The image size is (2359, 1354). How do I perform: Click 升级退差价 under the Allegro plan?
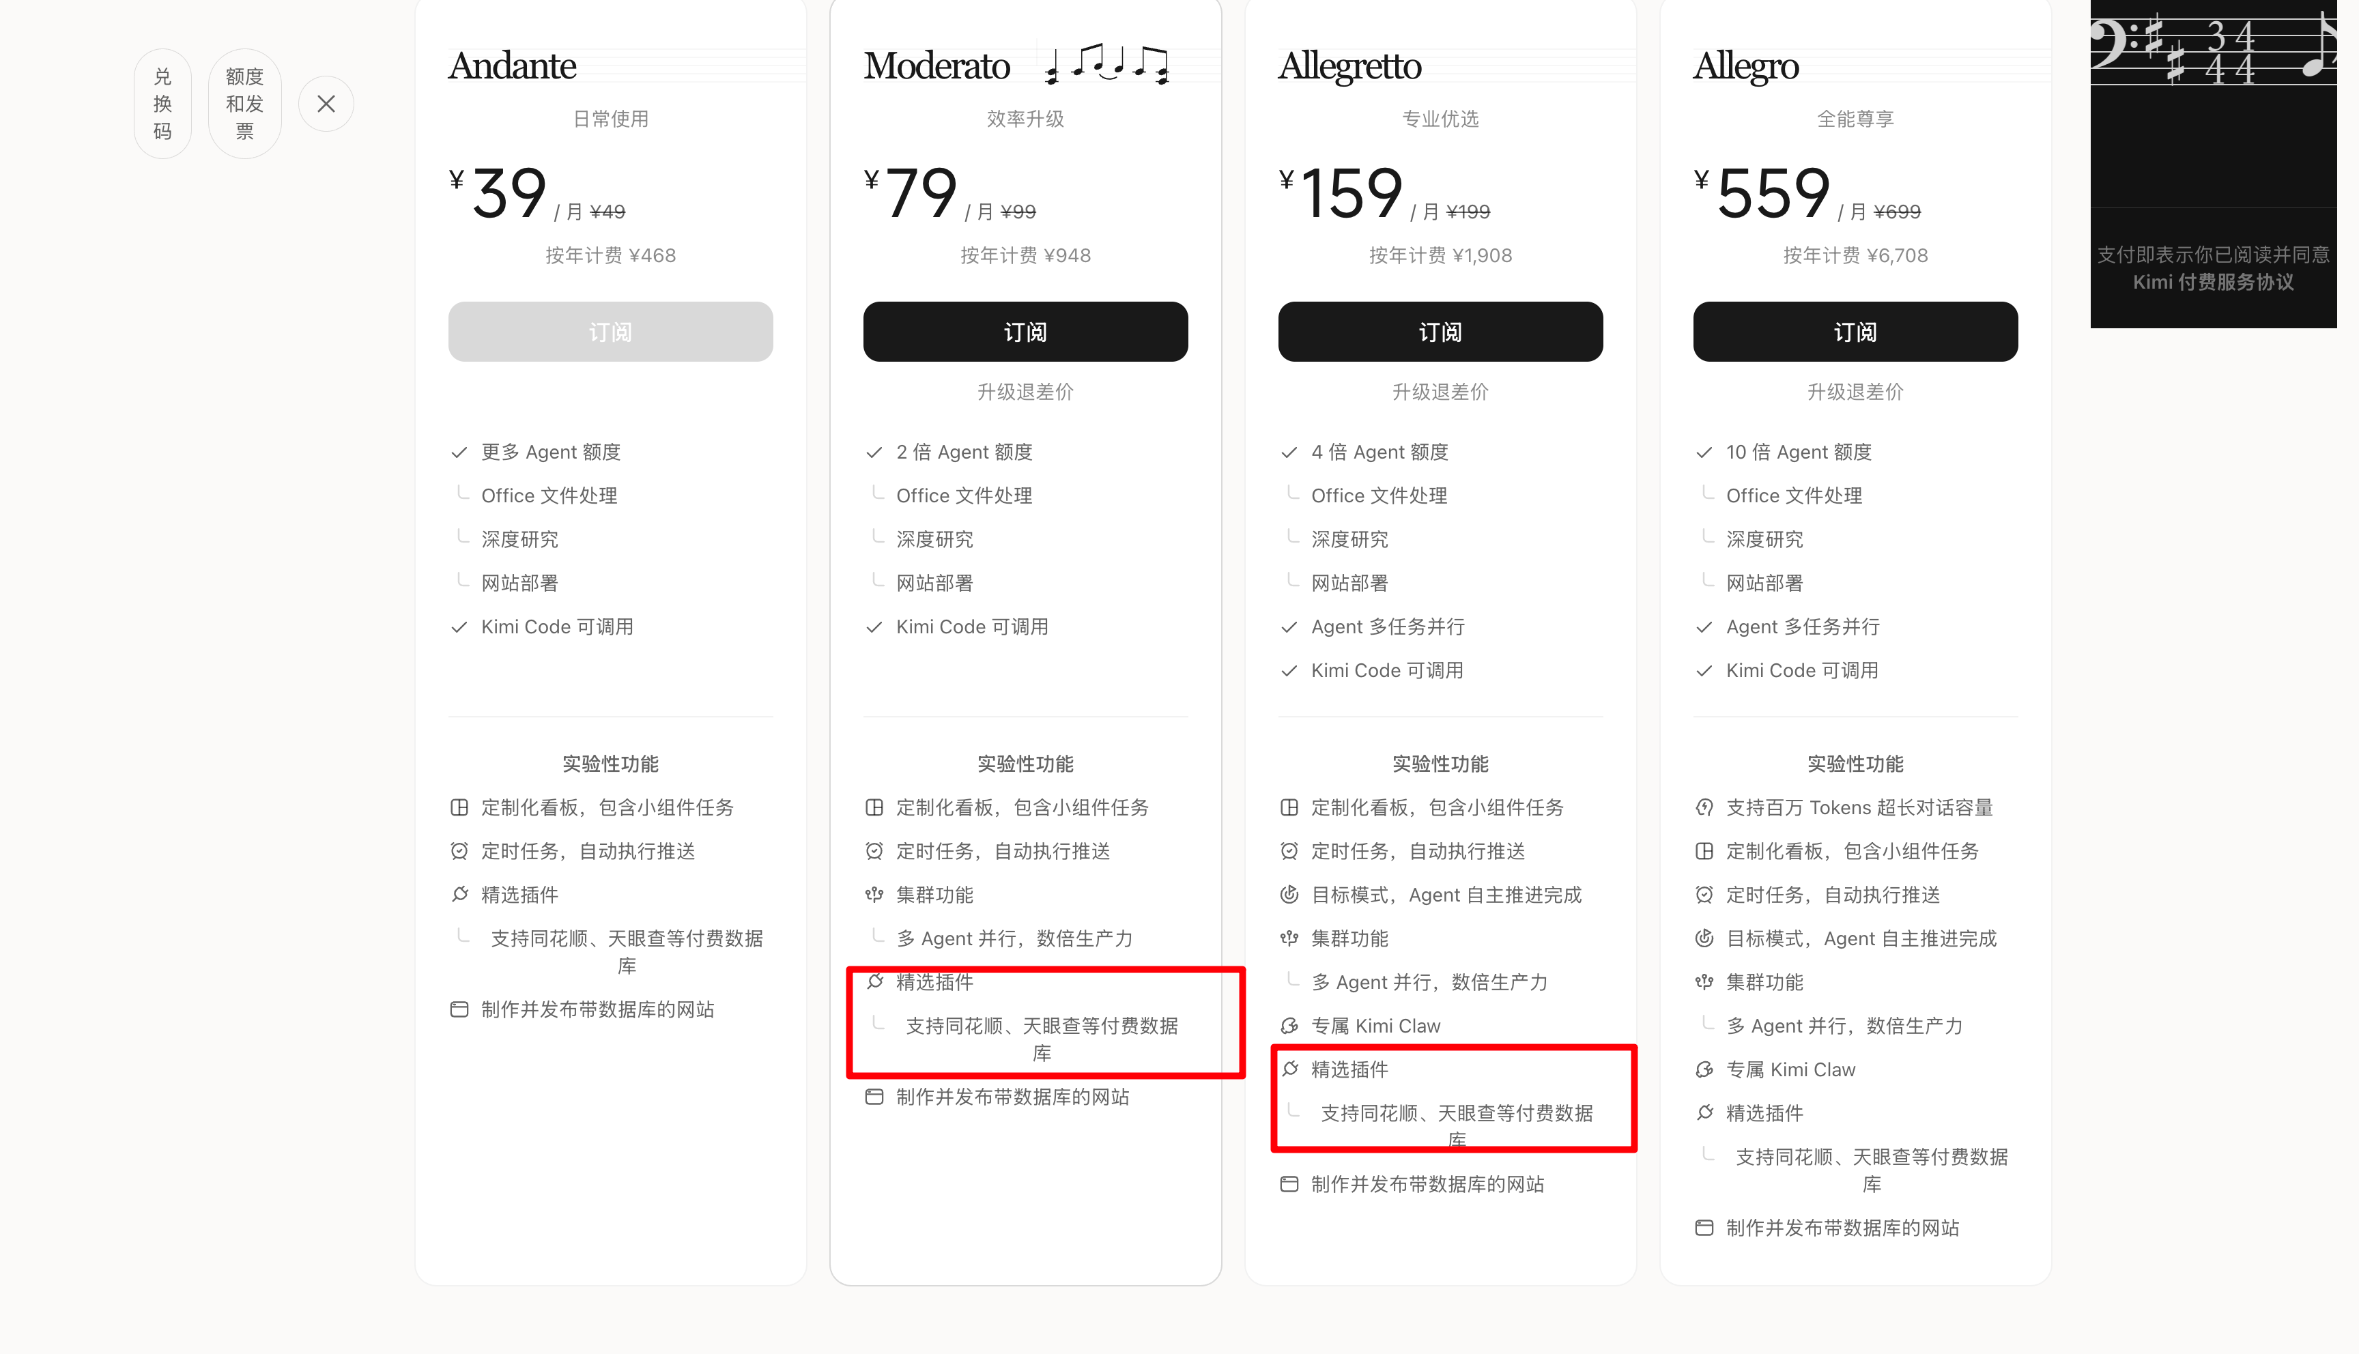point(1855,392)
